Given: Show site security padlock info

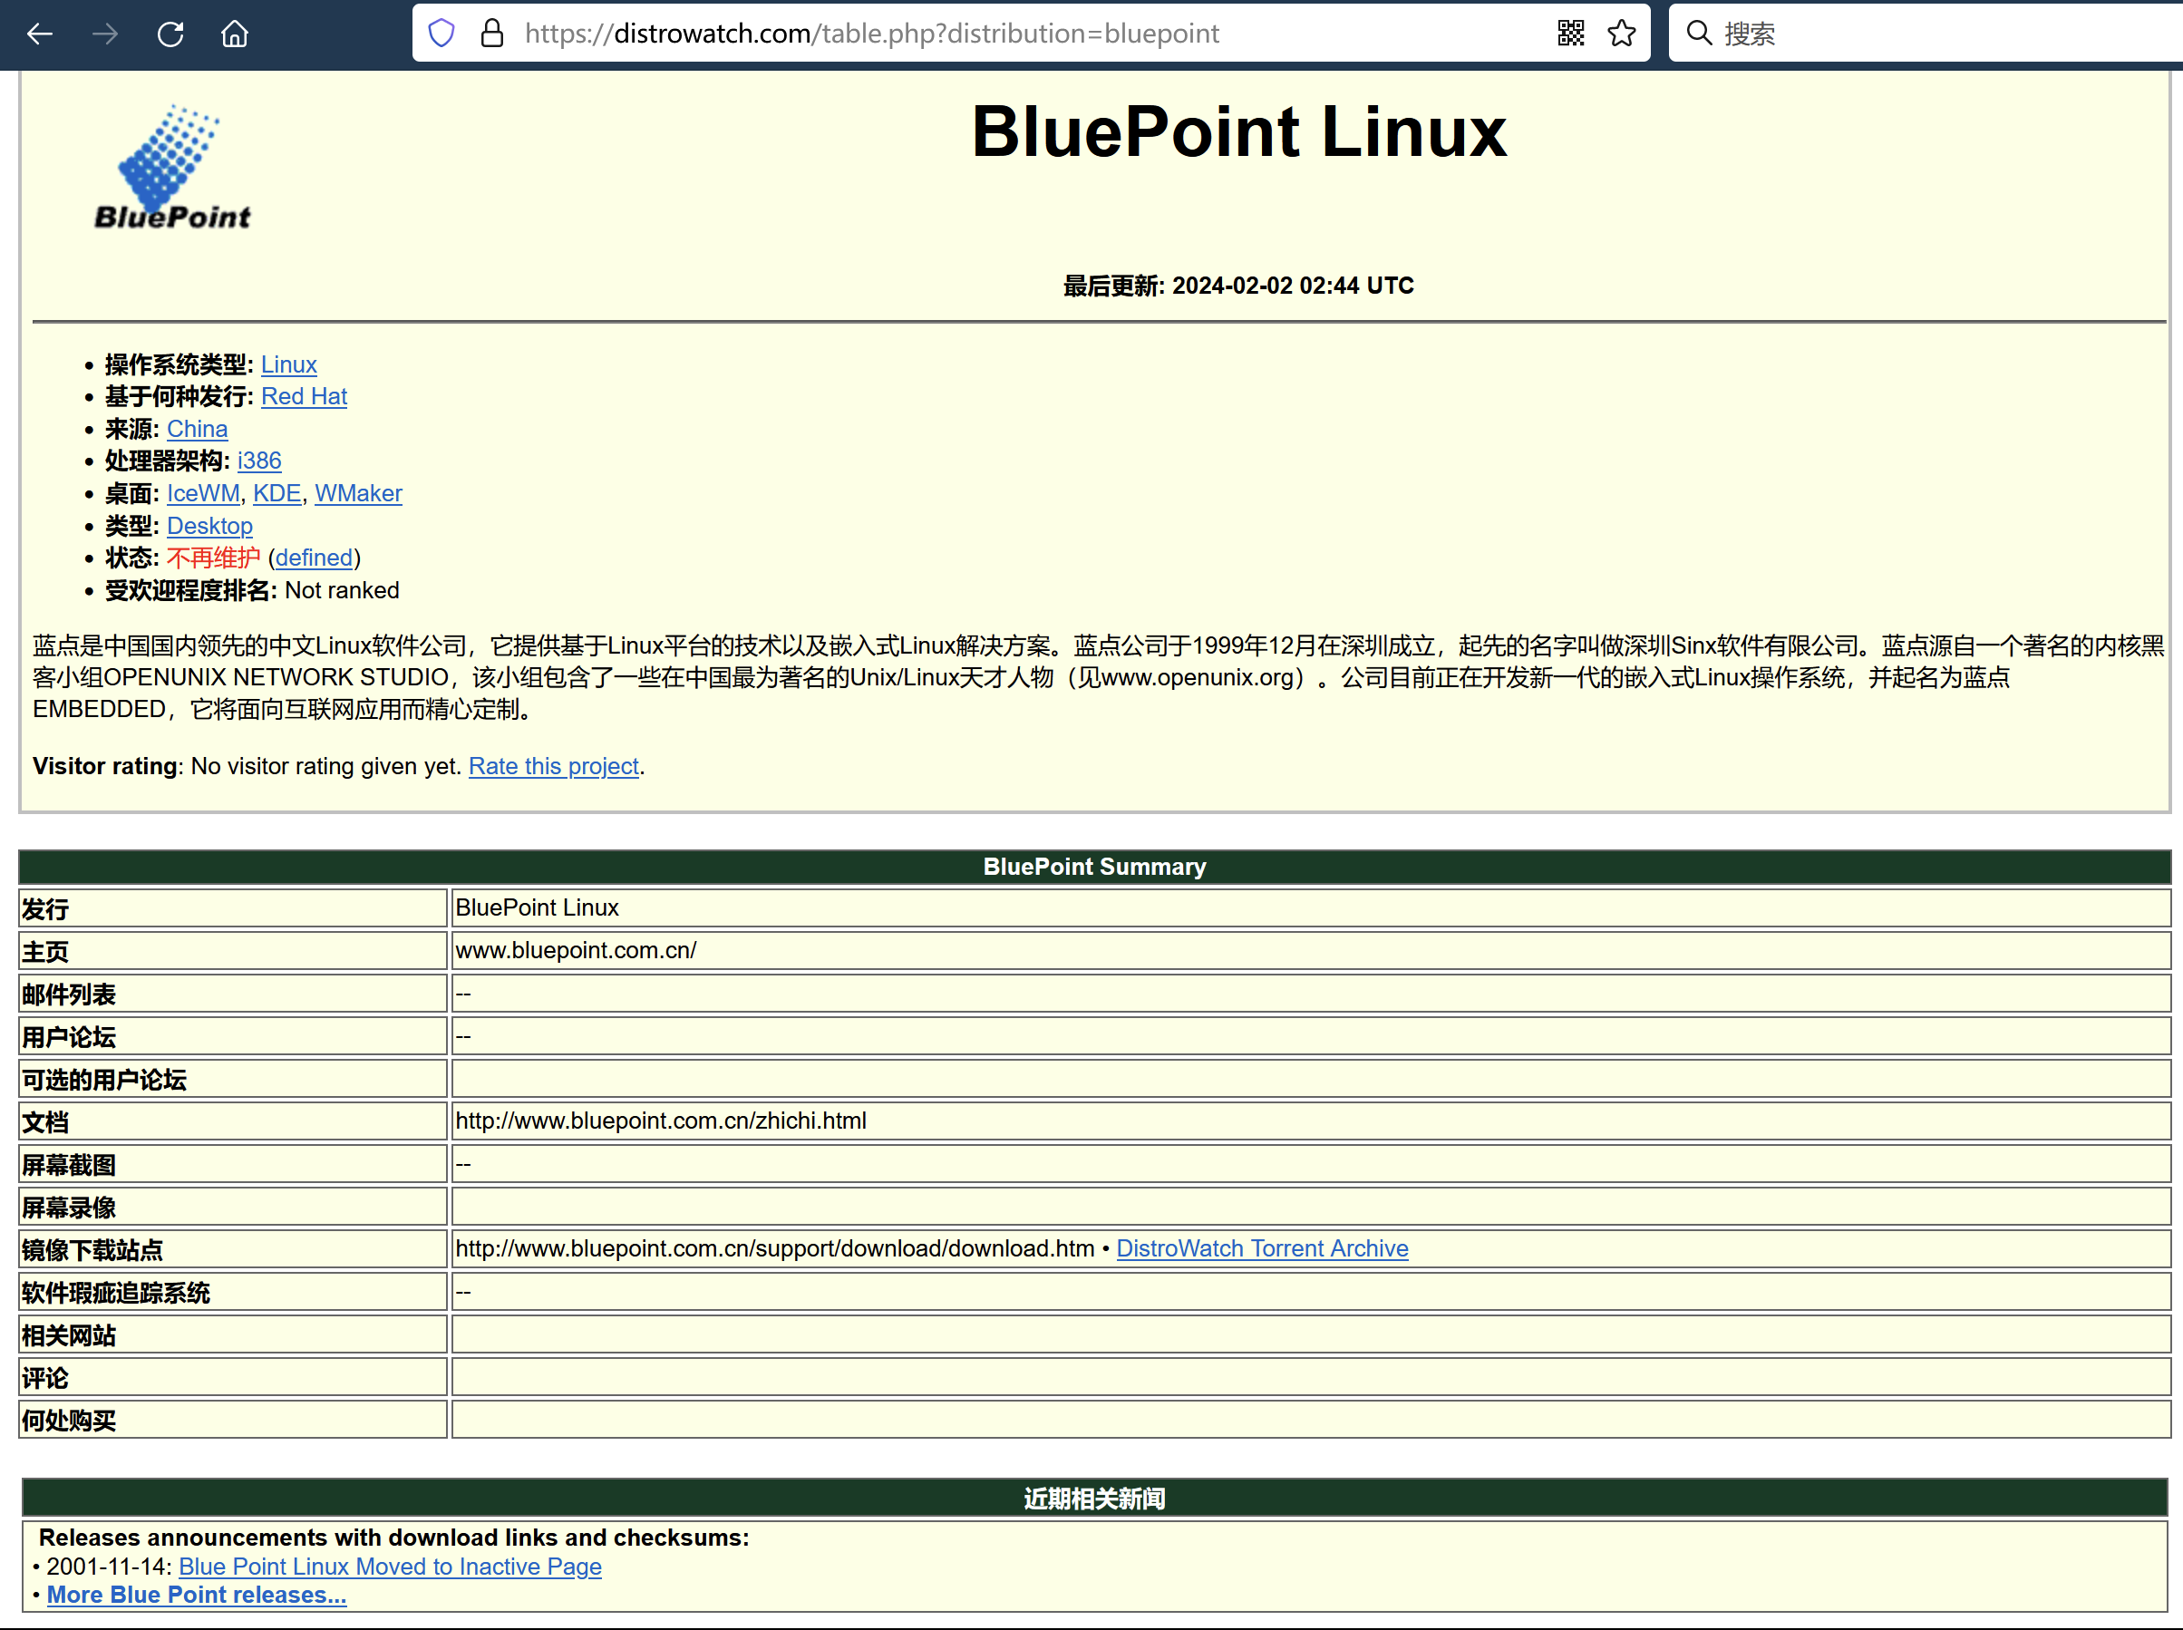Looking at the screenshot, I should click(491, 34).
